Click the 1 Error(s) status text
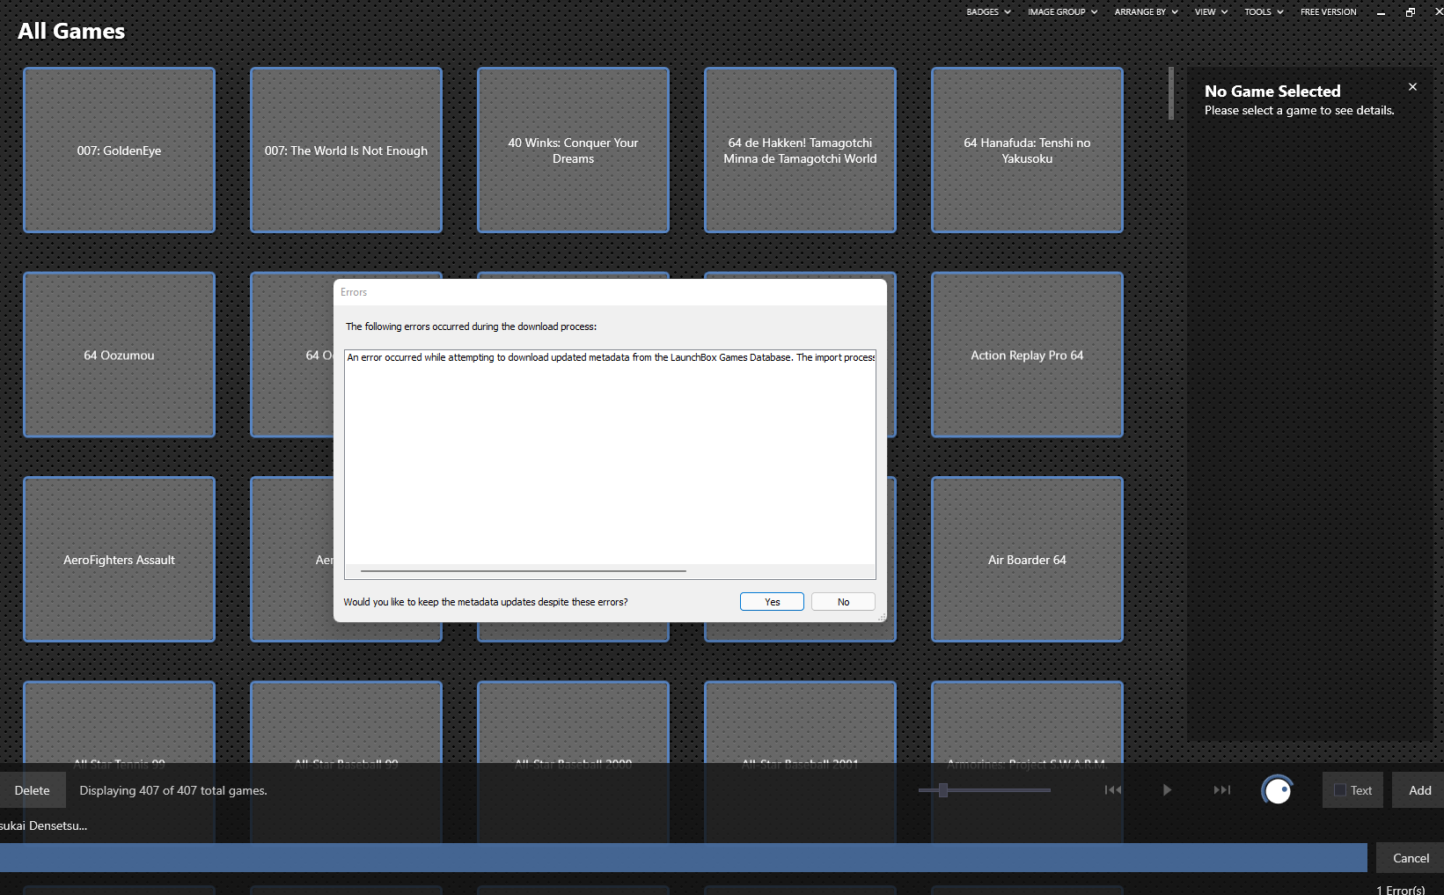This screenshot has height=895, width=1444. [x=1400, y=890]
